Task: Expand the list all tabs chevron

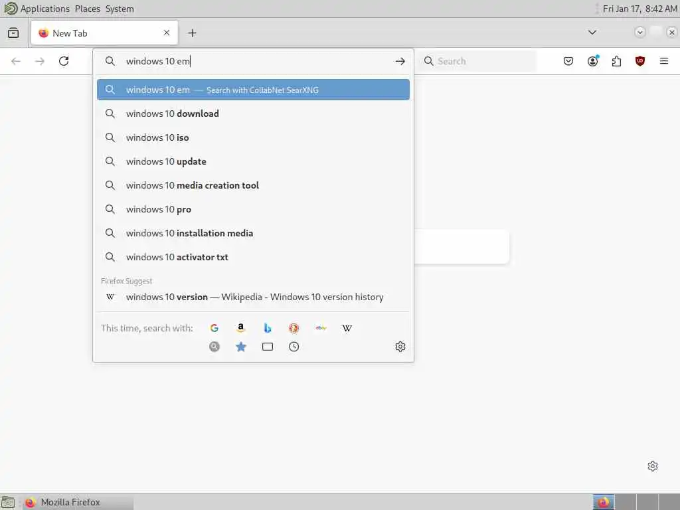Action: (x=592, y=33)
